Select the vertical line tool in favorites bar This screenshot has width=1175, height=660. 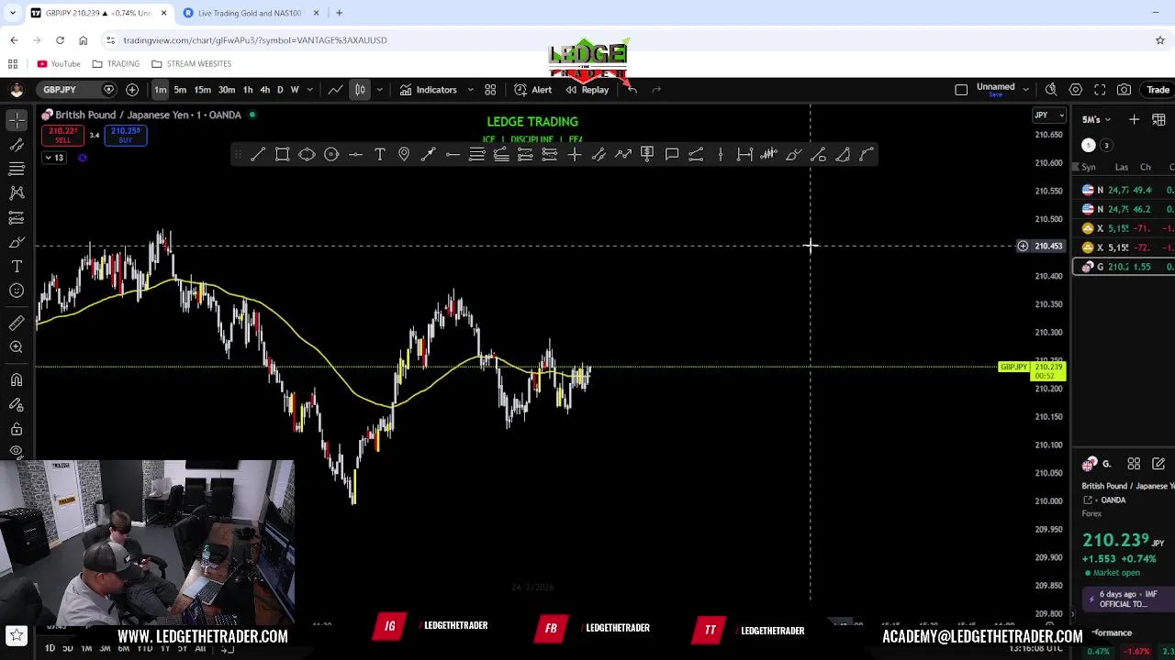tap(721, 155)
